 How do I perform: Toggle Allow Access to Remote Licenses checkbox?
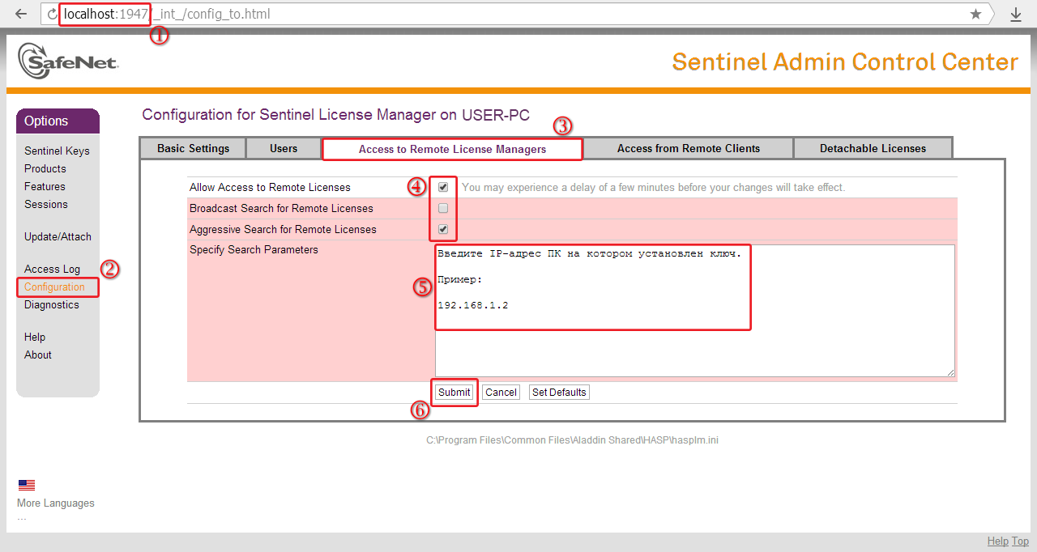pyautogui.click(x=443, y=187)
